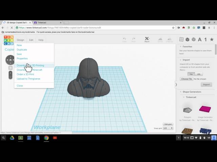Click the browser address bar
The image size is (217, 162).
[94, 28]
